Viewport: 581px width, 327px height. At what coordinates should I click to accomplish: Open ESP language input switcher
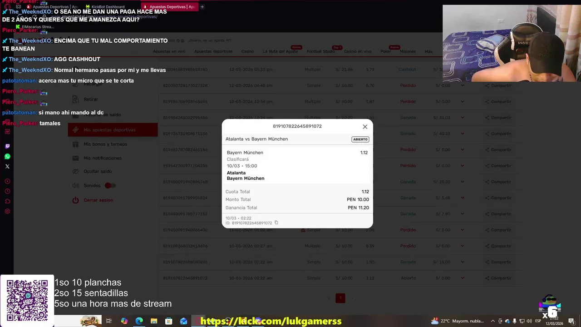coord(538,321)
